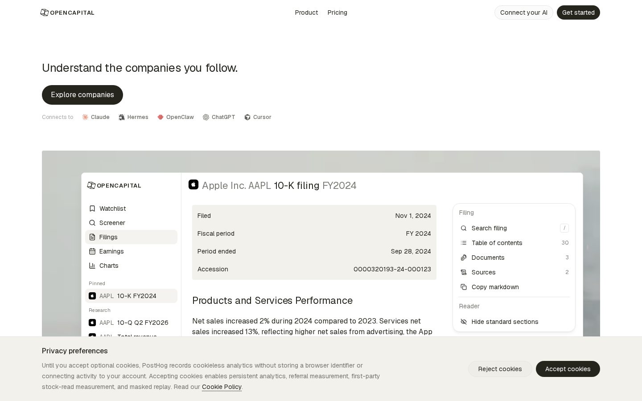This screenshot has height=401, width=642.
Task: Click the Screener magnifier icon
Action: [x=92, y=223]
